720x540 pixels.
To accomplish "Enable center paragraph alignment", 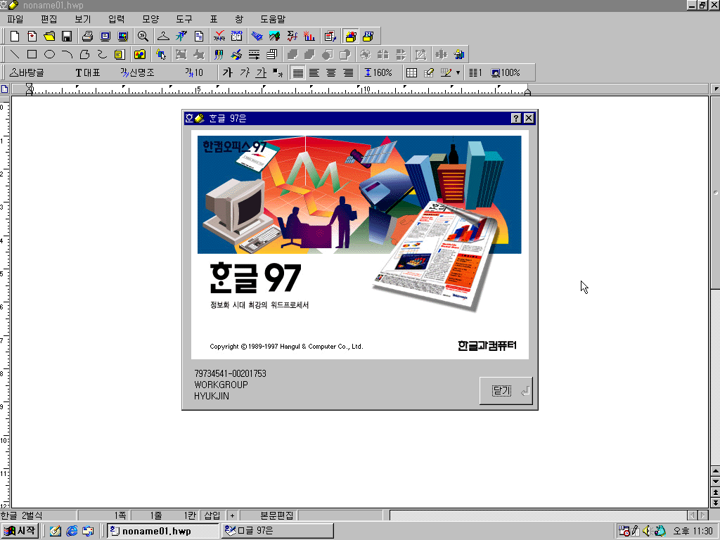I will 332,72.
